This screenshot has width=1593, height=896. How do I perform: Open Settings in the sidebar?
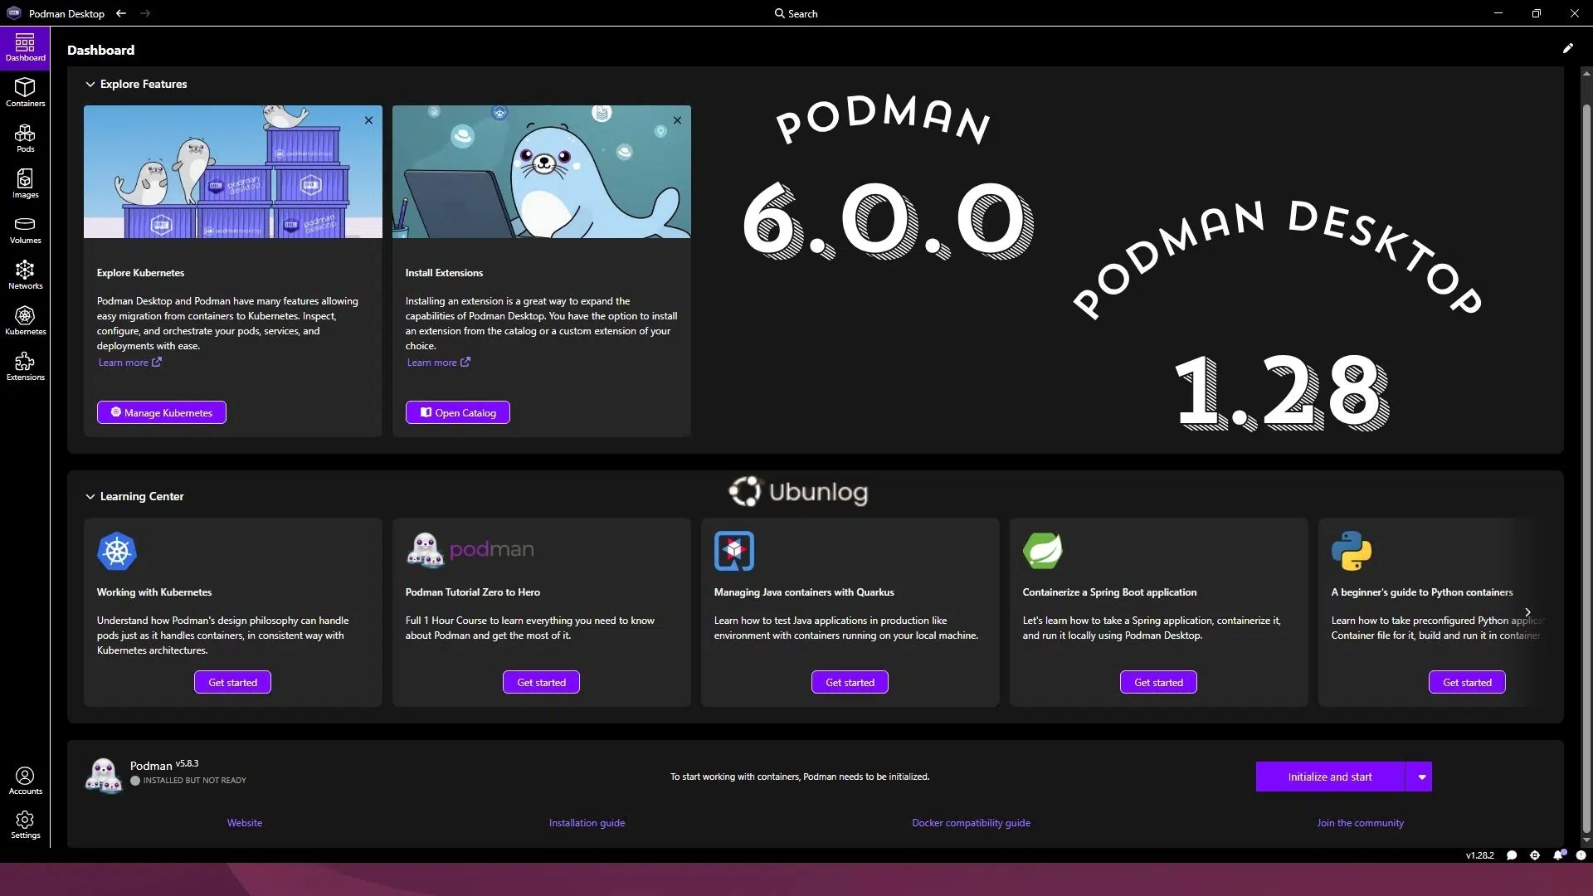click(x=25, y=825)
